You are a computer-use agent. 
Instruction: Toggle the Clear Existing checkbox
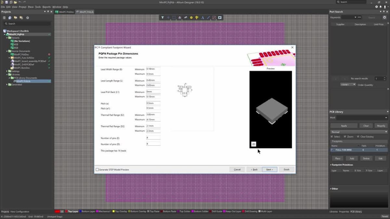point(359,137)
